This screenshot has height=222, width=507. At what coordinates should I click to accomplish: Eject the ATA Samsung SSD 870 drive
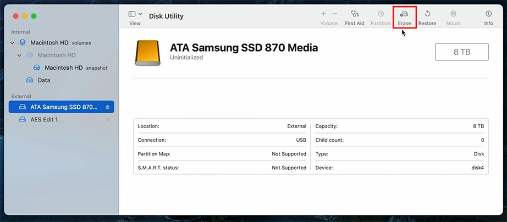tap(108, 107)
